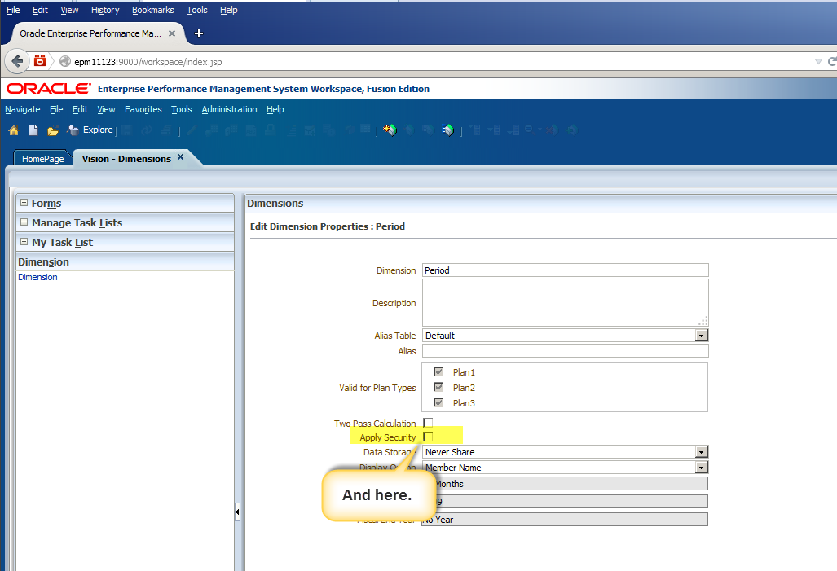Open the browser Bookmarks menu
Image resolution: width=837 pixels, height=571 pixels.
pyautogui.click(x=153, y=10)
